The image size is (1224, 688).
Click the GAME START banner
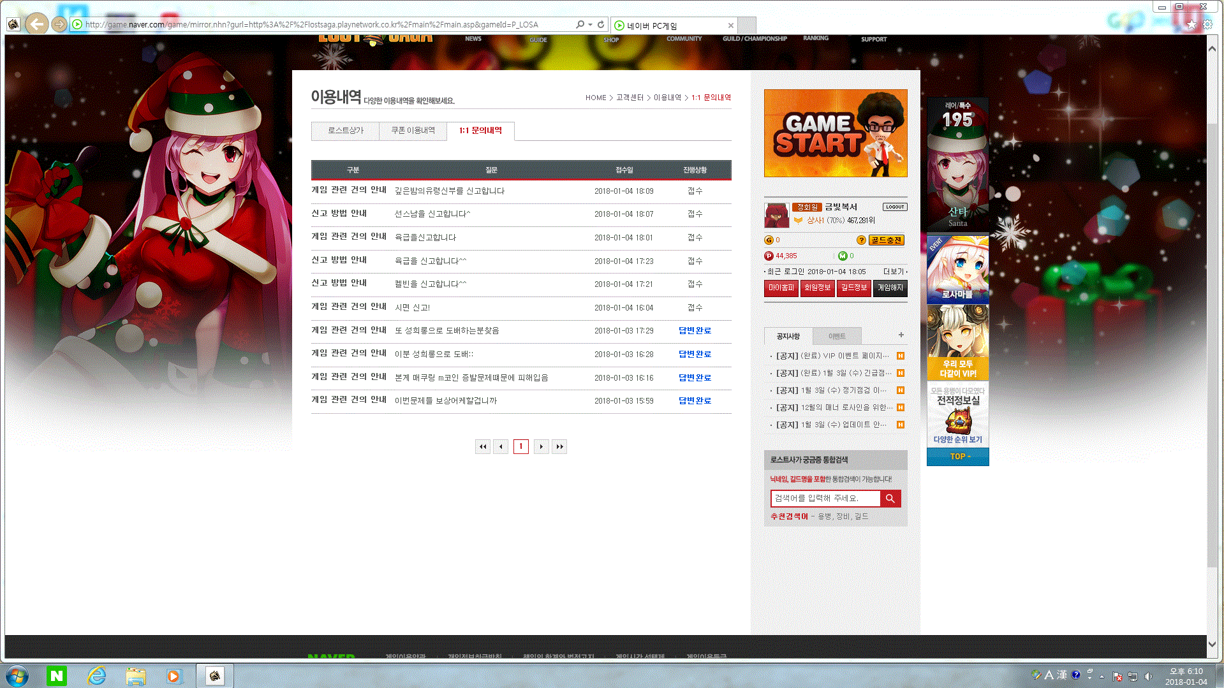point(836,133)
